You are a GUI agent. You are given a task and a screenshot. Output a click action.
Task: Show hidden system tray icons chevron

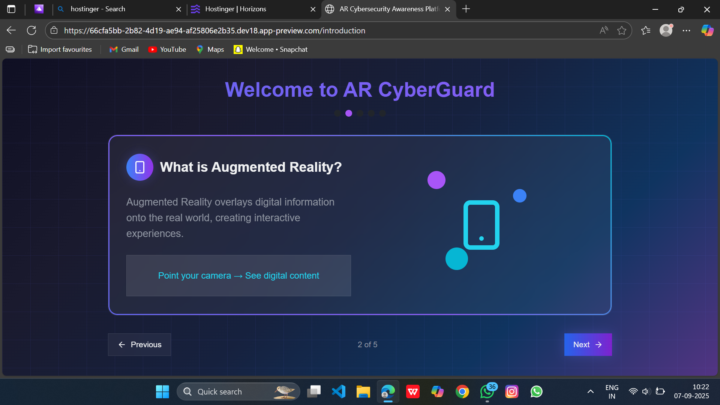pos(590,391)
